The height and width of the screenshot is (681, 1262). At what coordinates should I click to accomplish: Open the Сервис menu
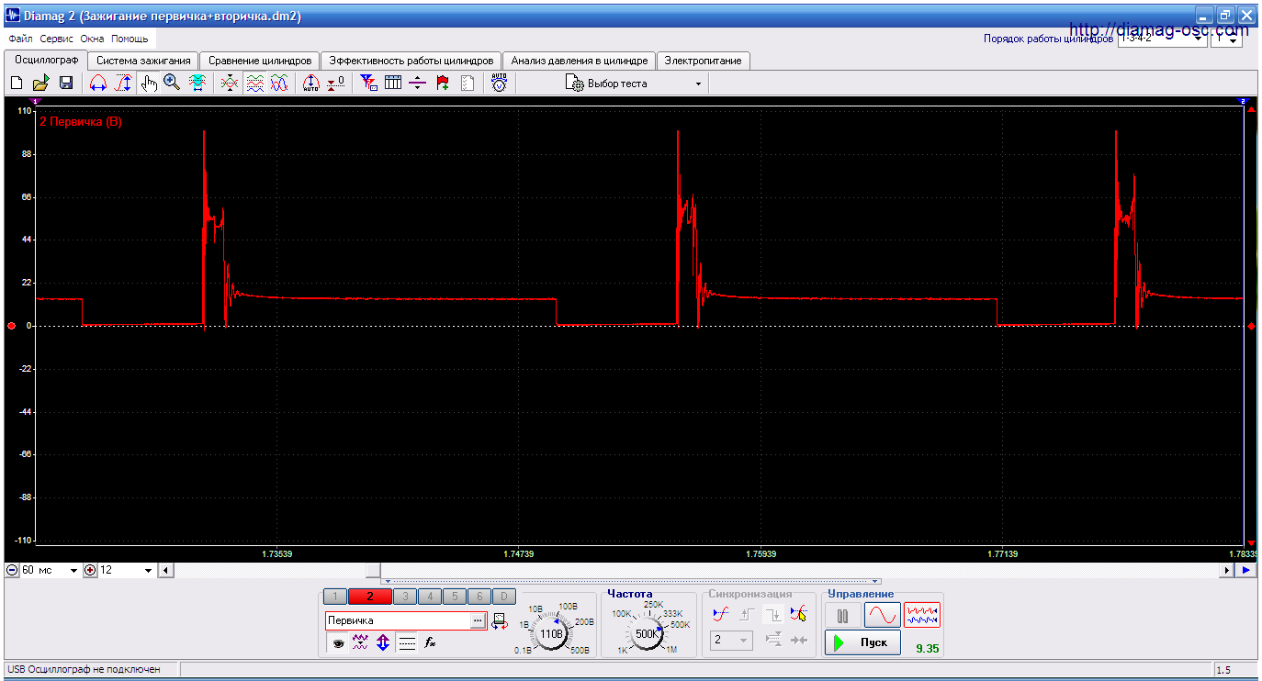coord(57,39)
